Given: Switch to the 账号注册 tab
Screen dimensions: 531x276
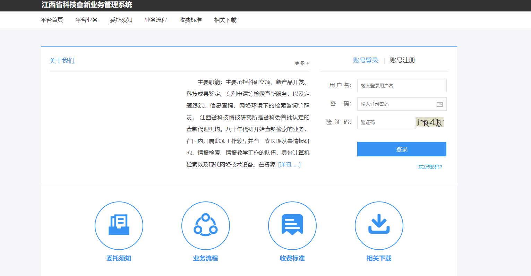Looking at the screenshot, I should (403, 60).
